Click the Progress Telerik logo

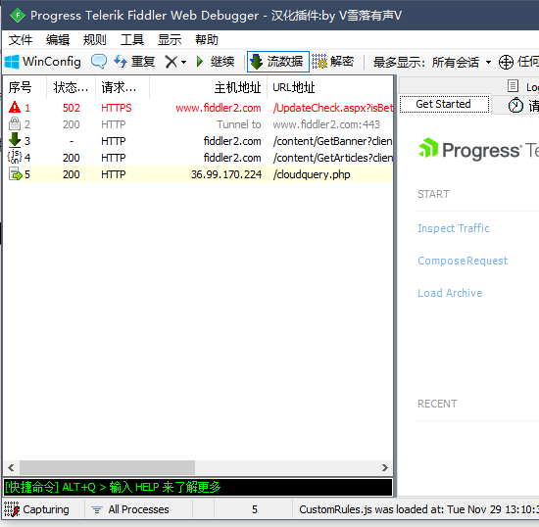pos(478,149)
